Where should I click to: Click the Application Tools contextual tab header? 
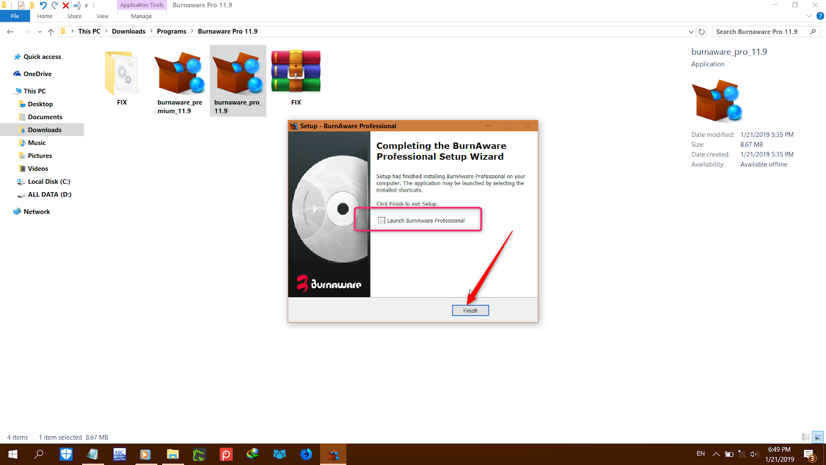(x=142, y=5)
